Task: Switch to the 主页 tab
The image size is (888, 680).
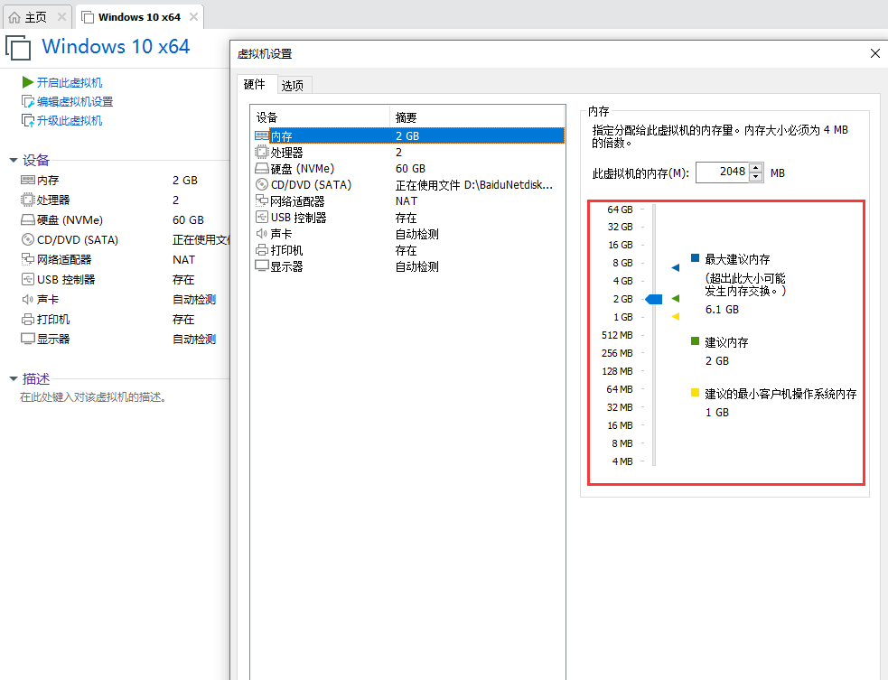Action: (30, 15)
